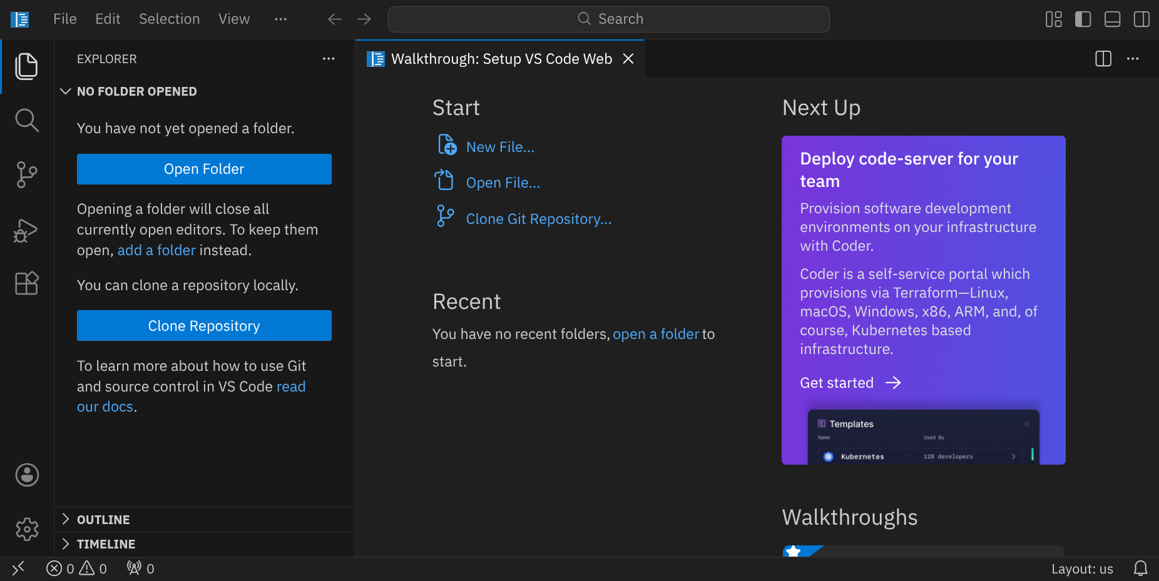The height and width of the screenshot is (581, 1159).
Task: Click the Search command center box
Action: pos(608,19)
